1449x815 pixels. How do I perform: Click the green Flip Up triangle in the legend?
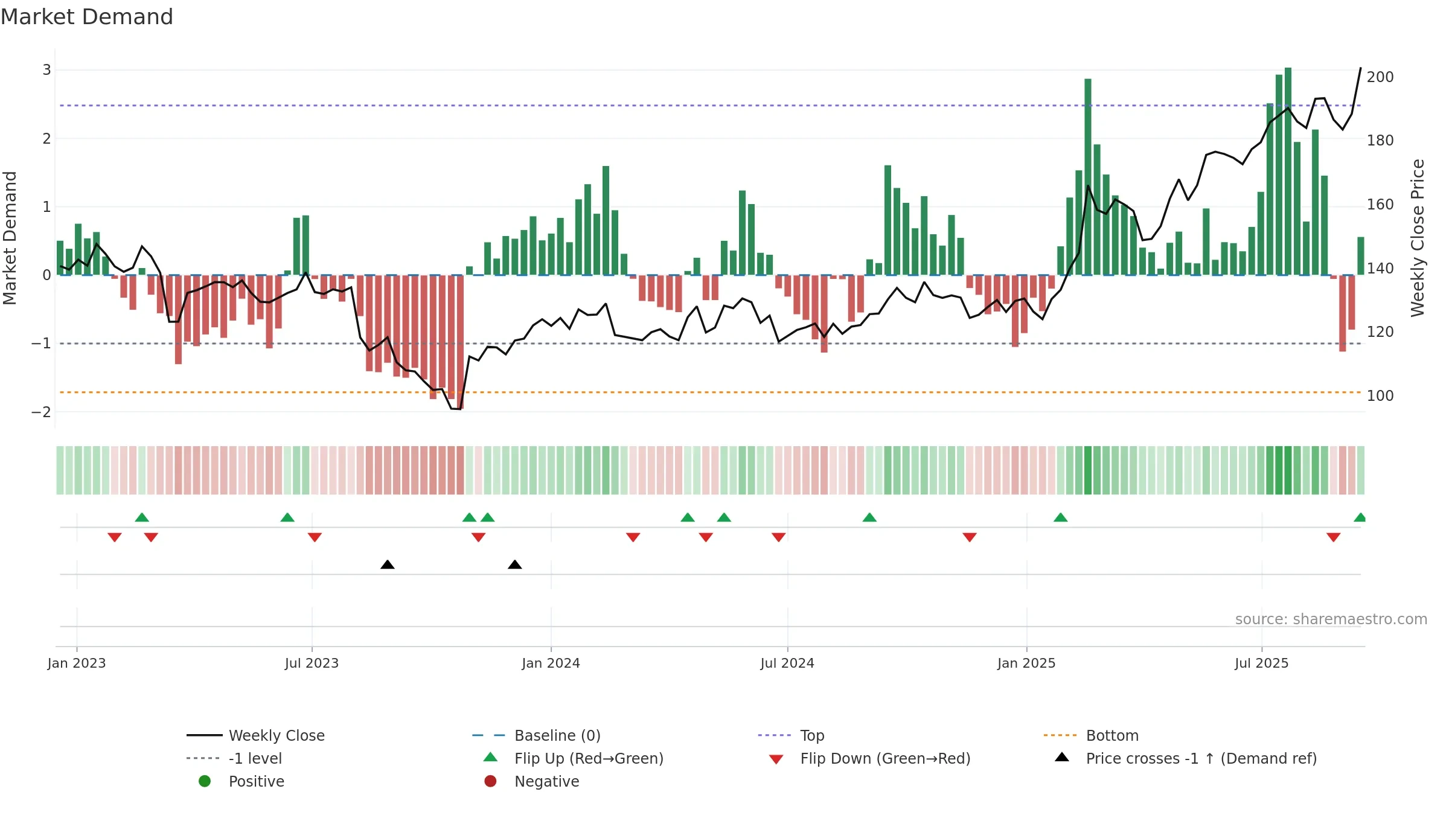pos(491,757)
